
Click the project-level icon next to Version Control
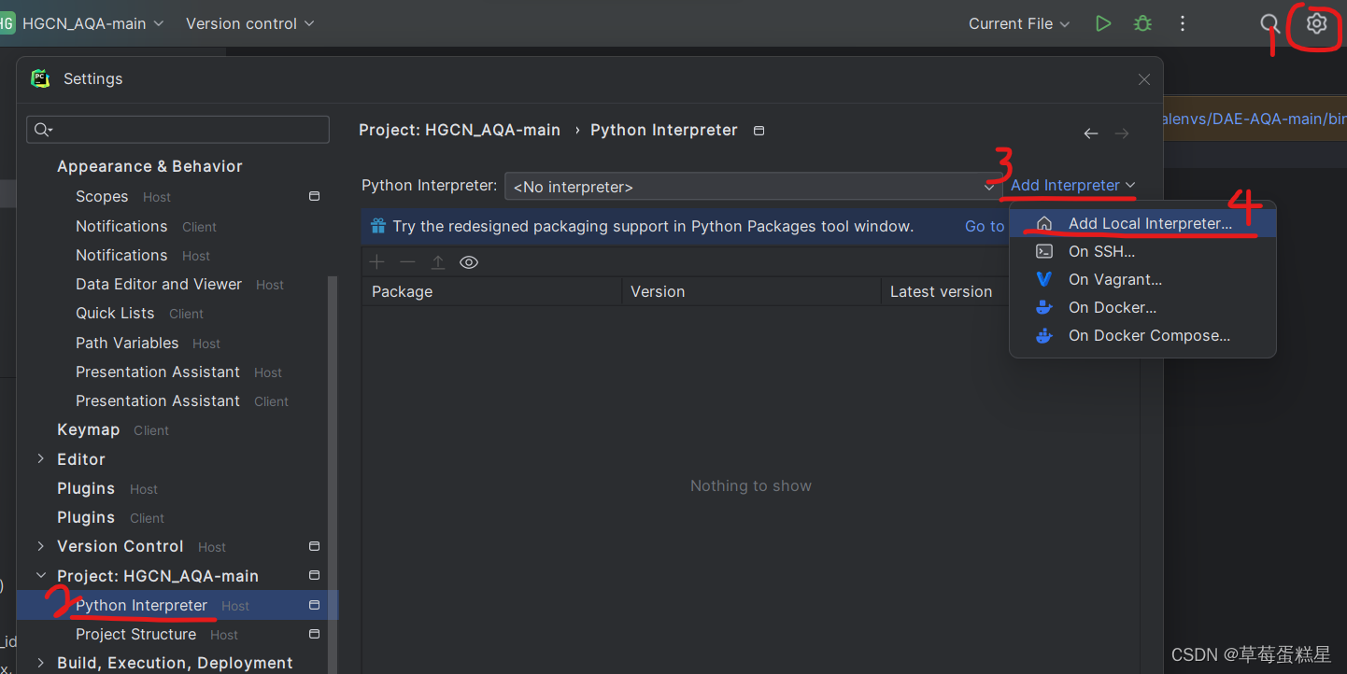pos(314,546)
